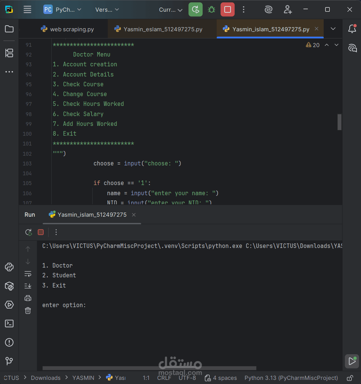
Task: Expand the hidden editor tabs list
Action: click(333, 28)
